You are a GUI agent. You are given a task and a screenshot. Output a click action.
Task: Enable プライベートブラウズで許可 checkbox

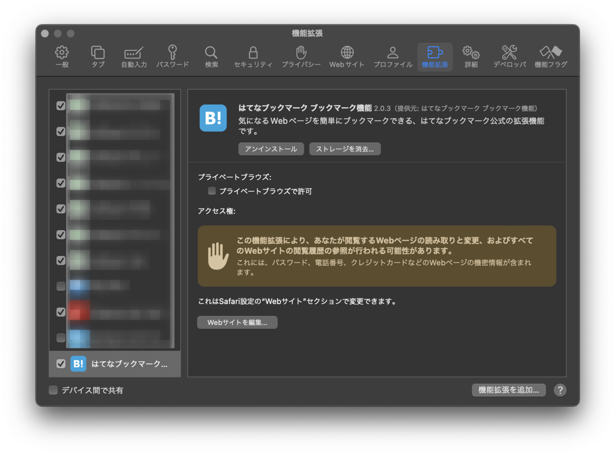(x=211, y=191)
